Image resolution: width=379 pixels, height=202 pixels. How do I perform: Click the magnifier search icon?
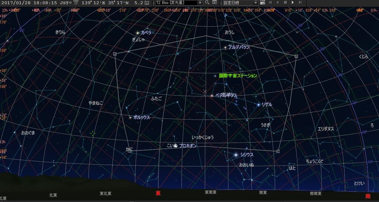[x=207, y=3]
